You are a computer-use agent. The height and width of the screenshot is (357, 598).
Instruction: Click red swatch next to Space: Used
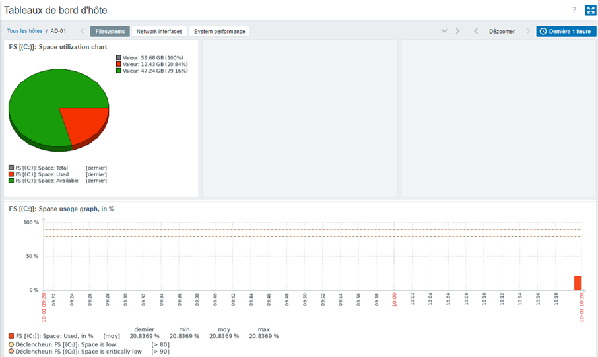11,174
